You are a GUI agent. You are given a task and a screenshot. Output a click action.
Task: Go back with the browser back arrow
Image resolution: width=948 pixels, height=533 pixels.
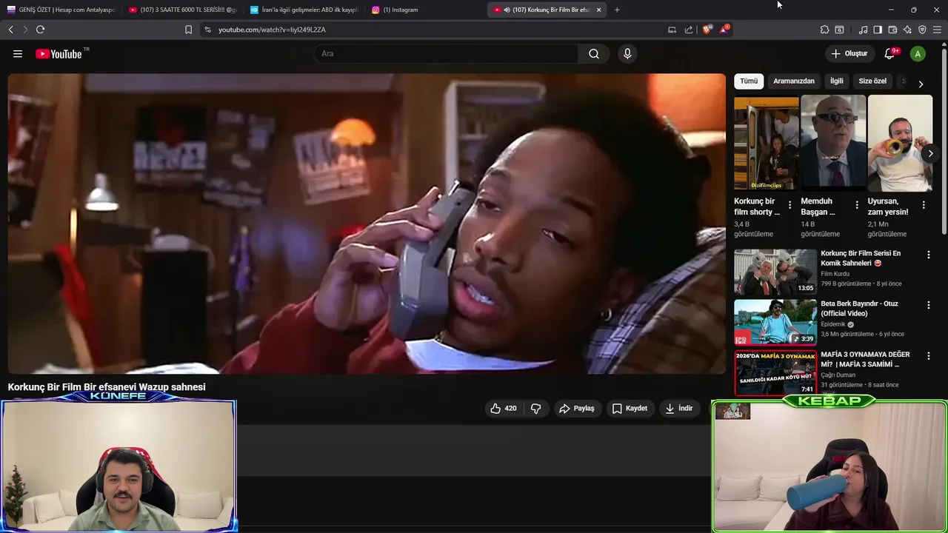(x=10, y=30)
